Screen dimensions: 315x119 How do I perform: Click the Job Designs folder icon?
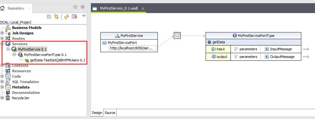point(8,33)
